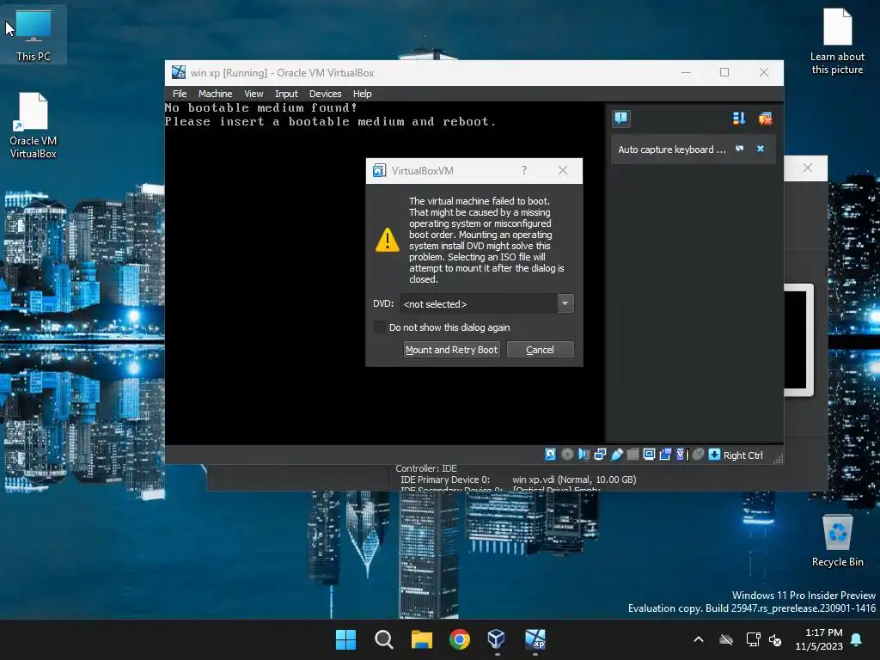Dismiss the Auto capture keyboard notification
The height and width of the screenshot is (660, 880).
(x=761, y=149)
